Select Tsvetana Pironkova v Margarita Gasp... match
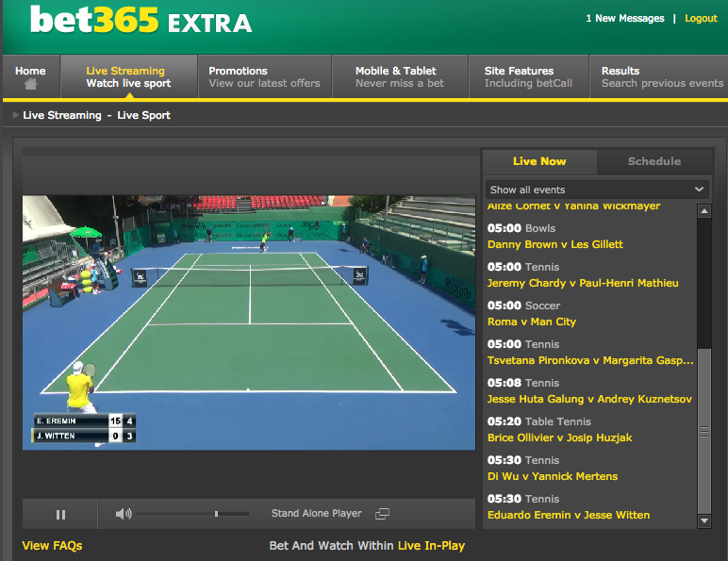The image size is (728, 561). pyautogui.click(x=590, y=360)
